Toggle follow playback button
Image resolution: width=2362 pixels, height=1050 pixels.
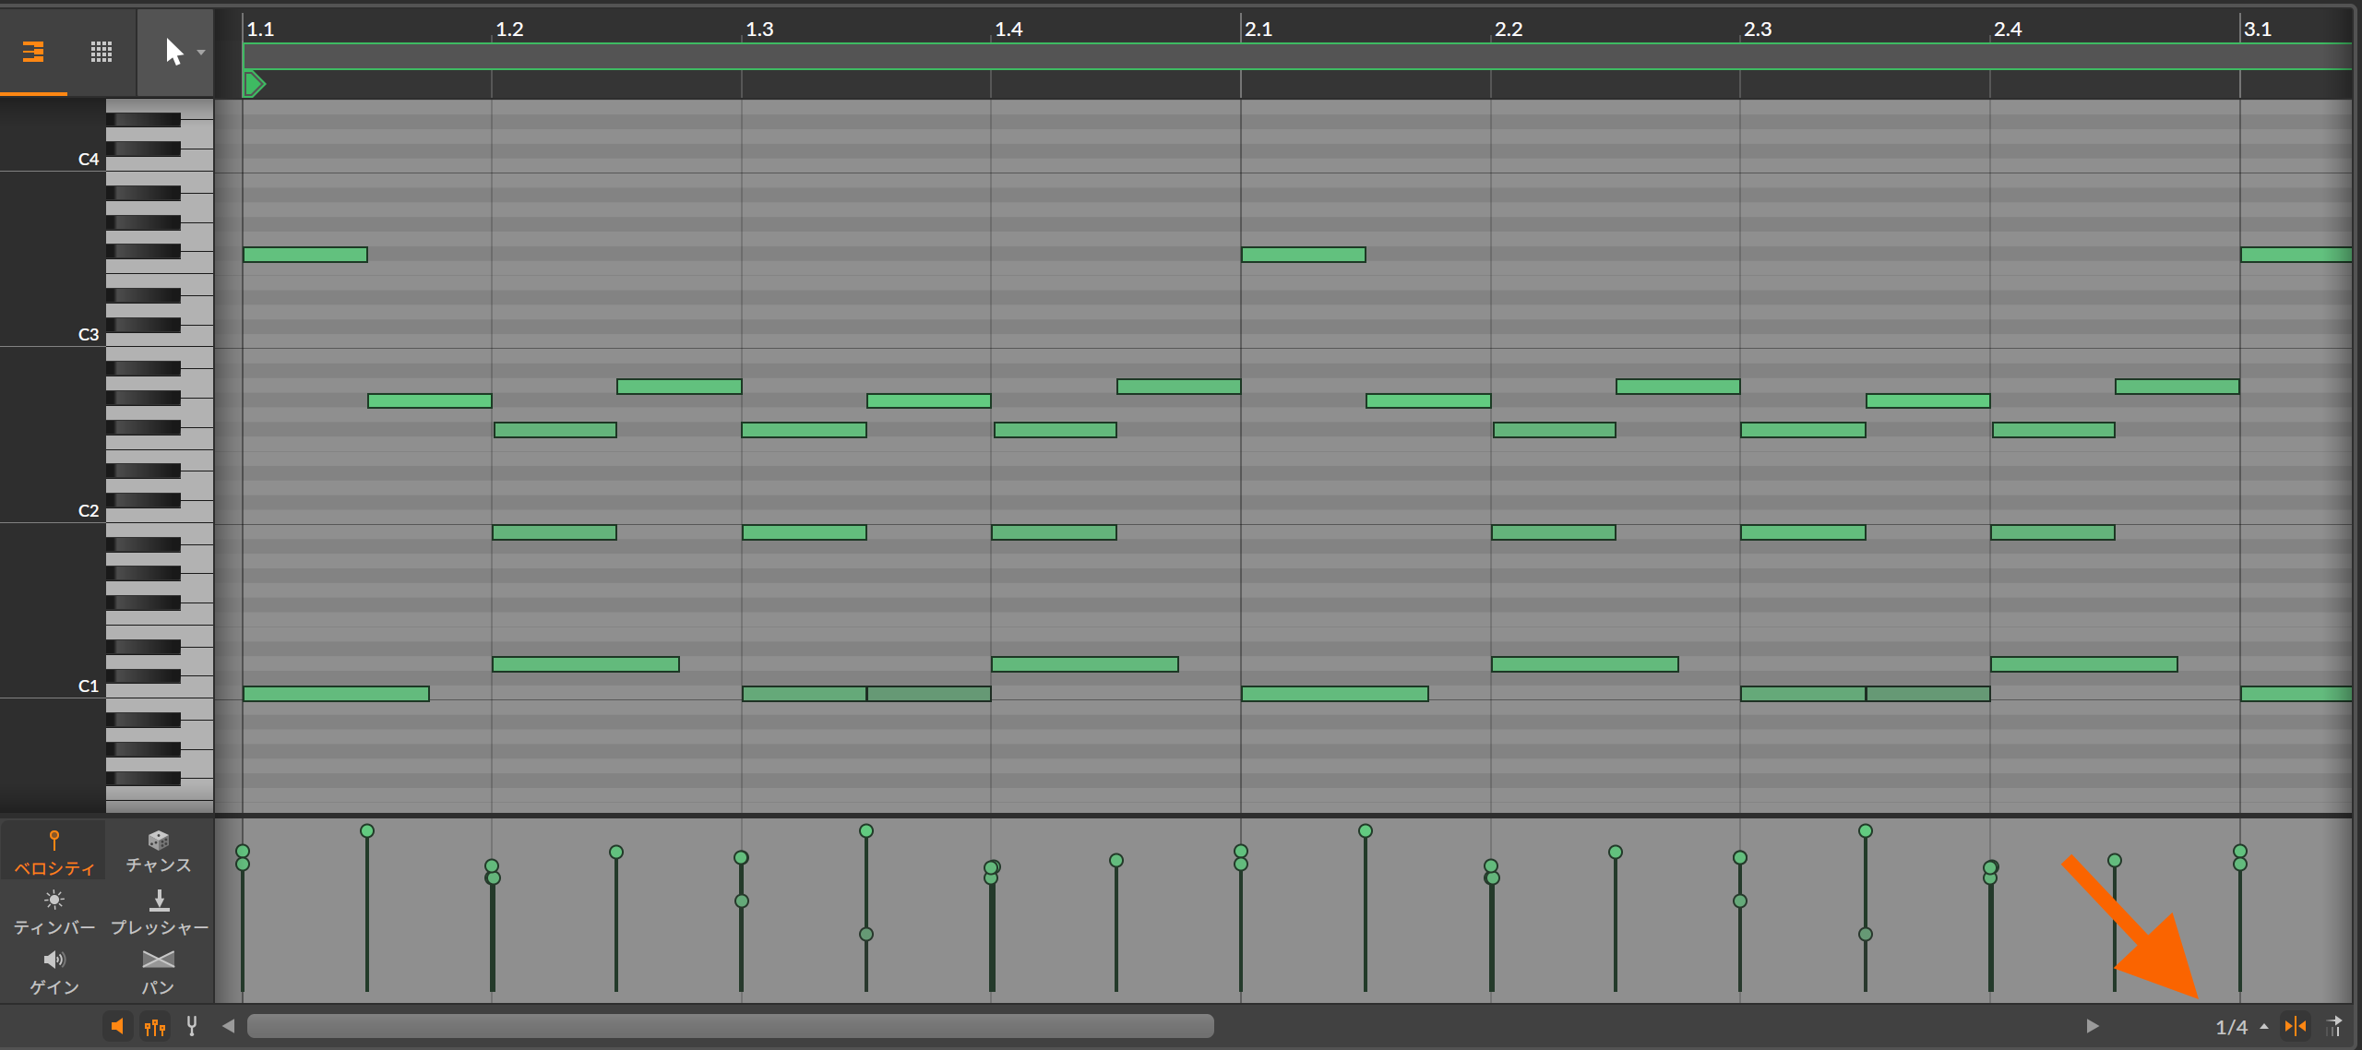coord(2334,1026)
